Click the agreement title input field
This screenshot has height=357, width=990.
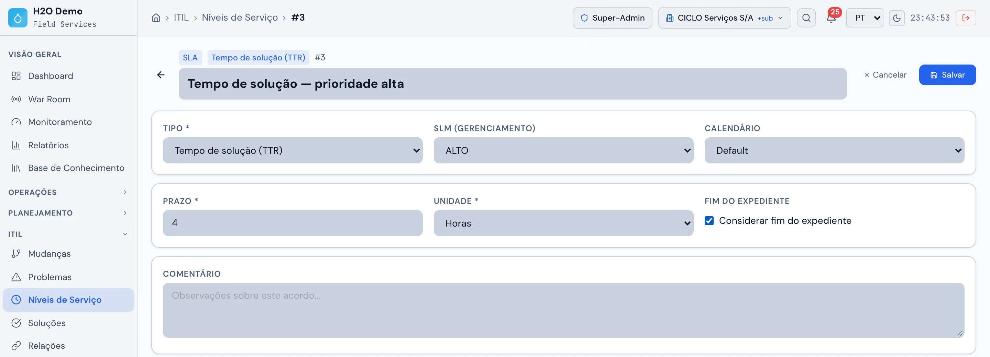[513, 84]
